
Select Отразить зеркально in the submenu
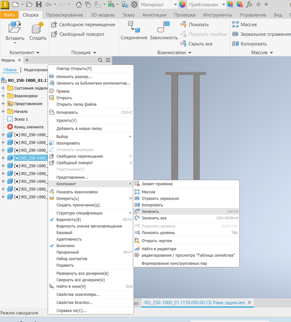[x=186, y=198]
